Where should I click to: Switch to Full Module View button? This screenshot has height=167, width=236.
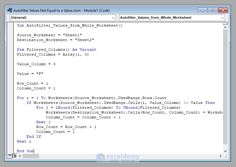coord(15,156)
